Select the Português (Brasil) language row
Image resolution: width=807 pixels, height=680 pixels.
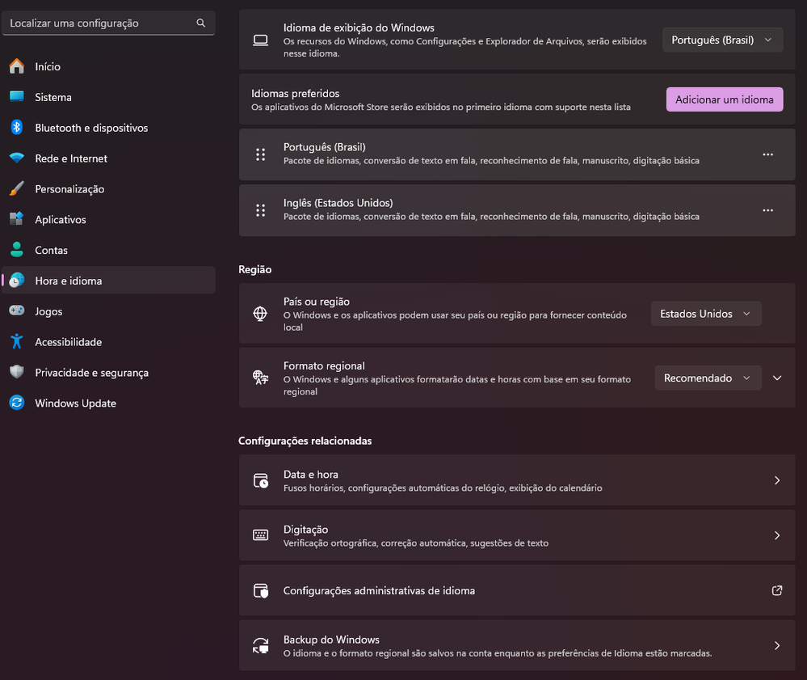pyautogui.click(x=517, y=154)
